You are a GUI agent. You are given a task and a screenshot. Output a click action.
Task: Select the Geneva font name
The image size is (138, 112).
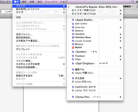(79, 31)
